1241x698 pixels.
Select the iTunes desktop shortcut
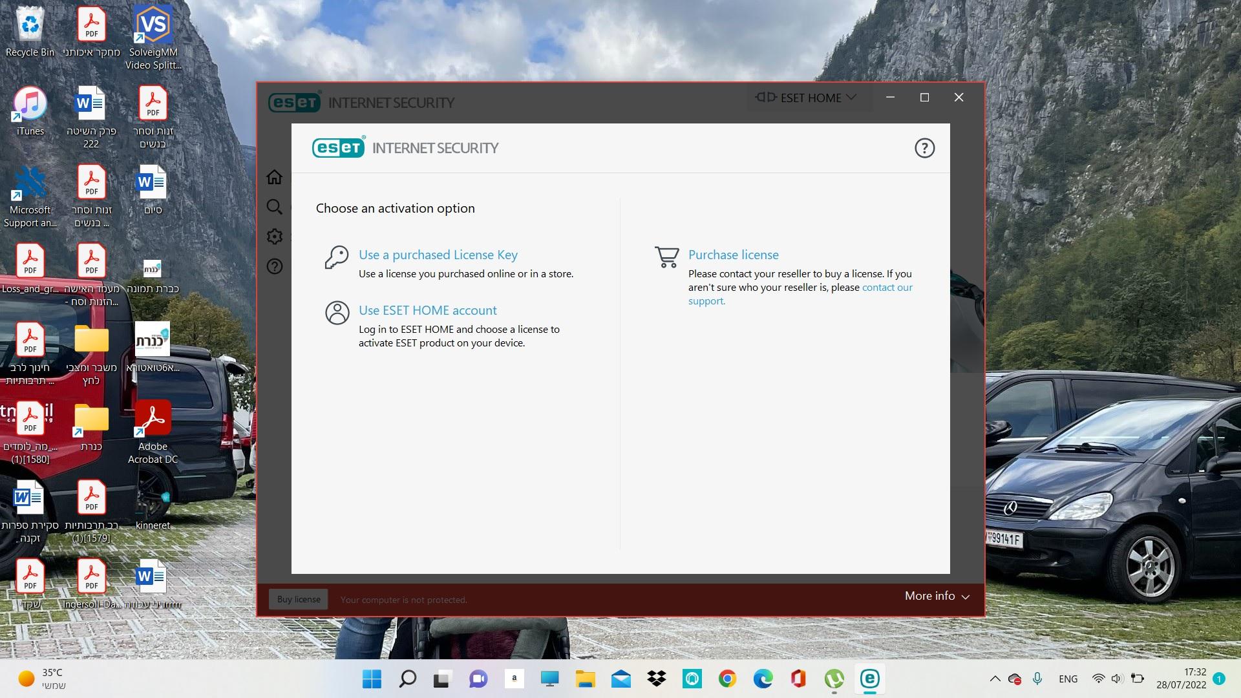30,111
